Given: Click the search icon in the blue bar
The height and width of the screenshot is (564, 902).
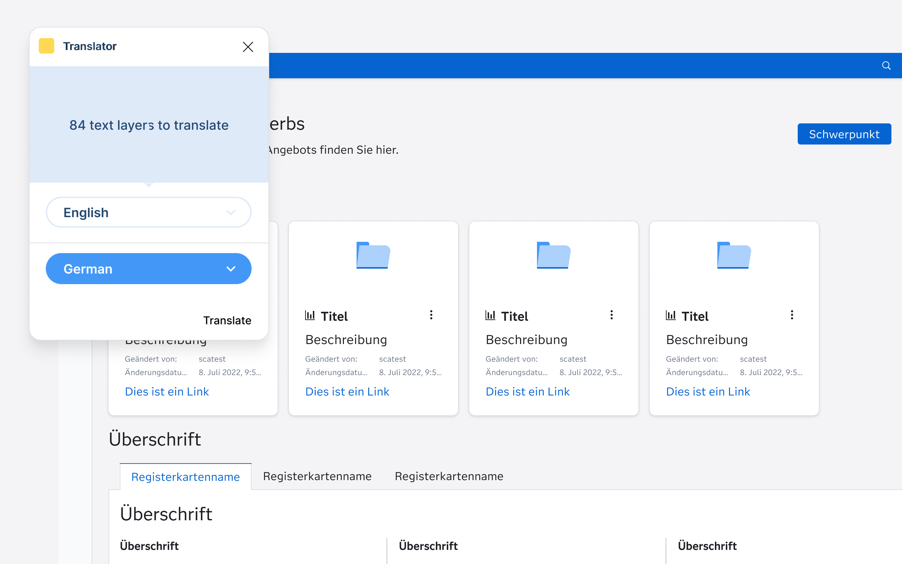Looking at the screenshot, I should (886, 65).
